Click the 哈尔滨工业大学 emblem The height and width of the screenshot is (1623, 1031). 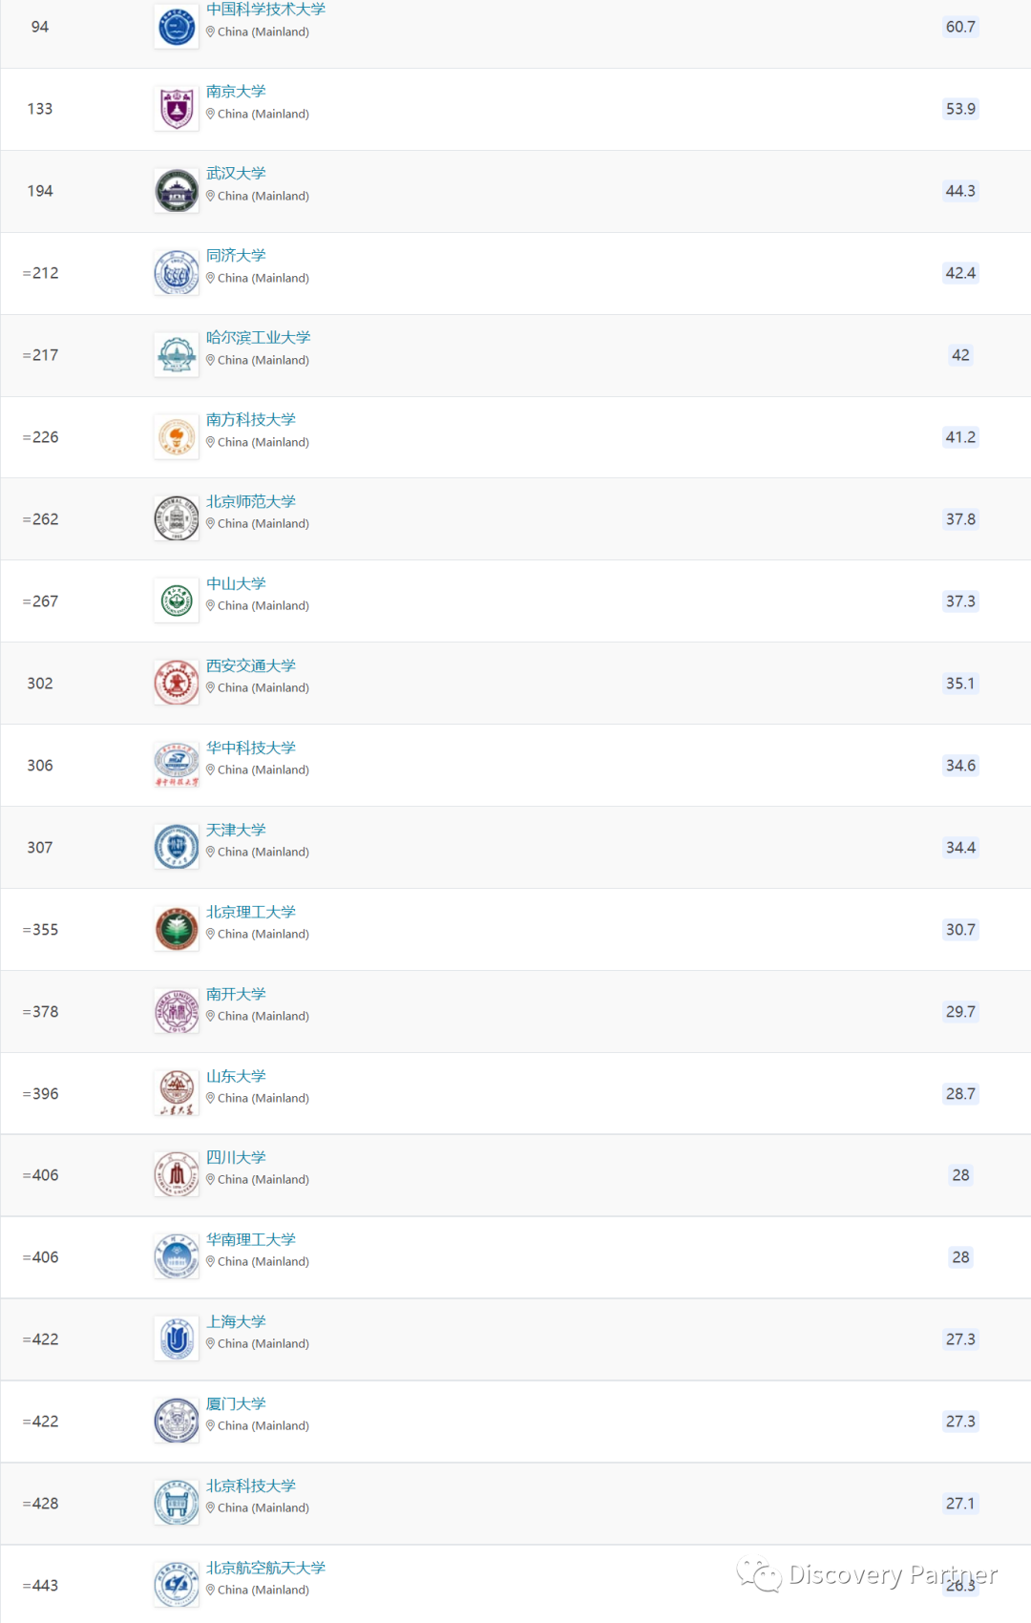click(x=177, y=355)
